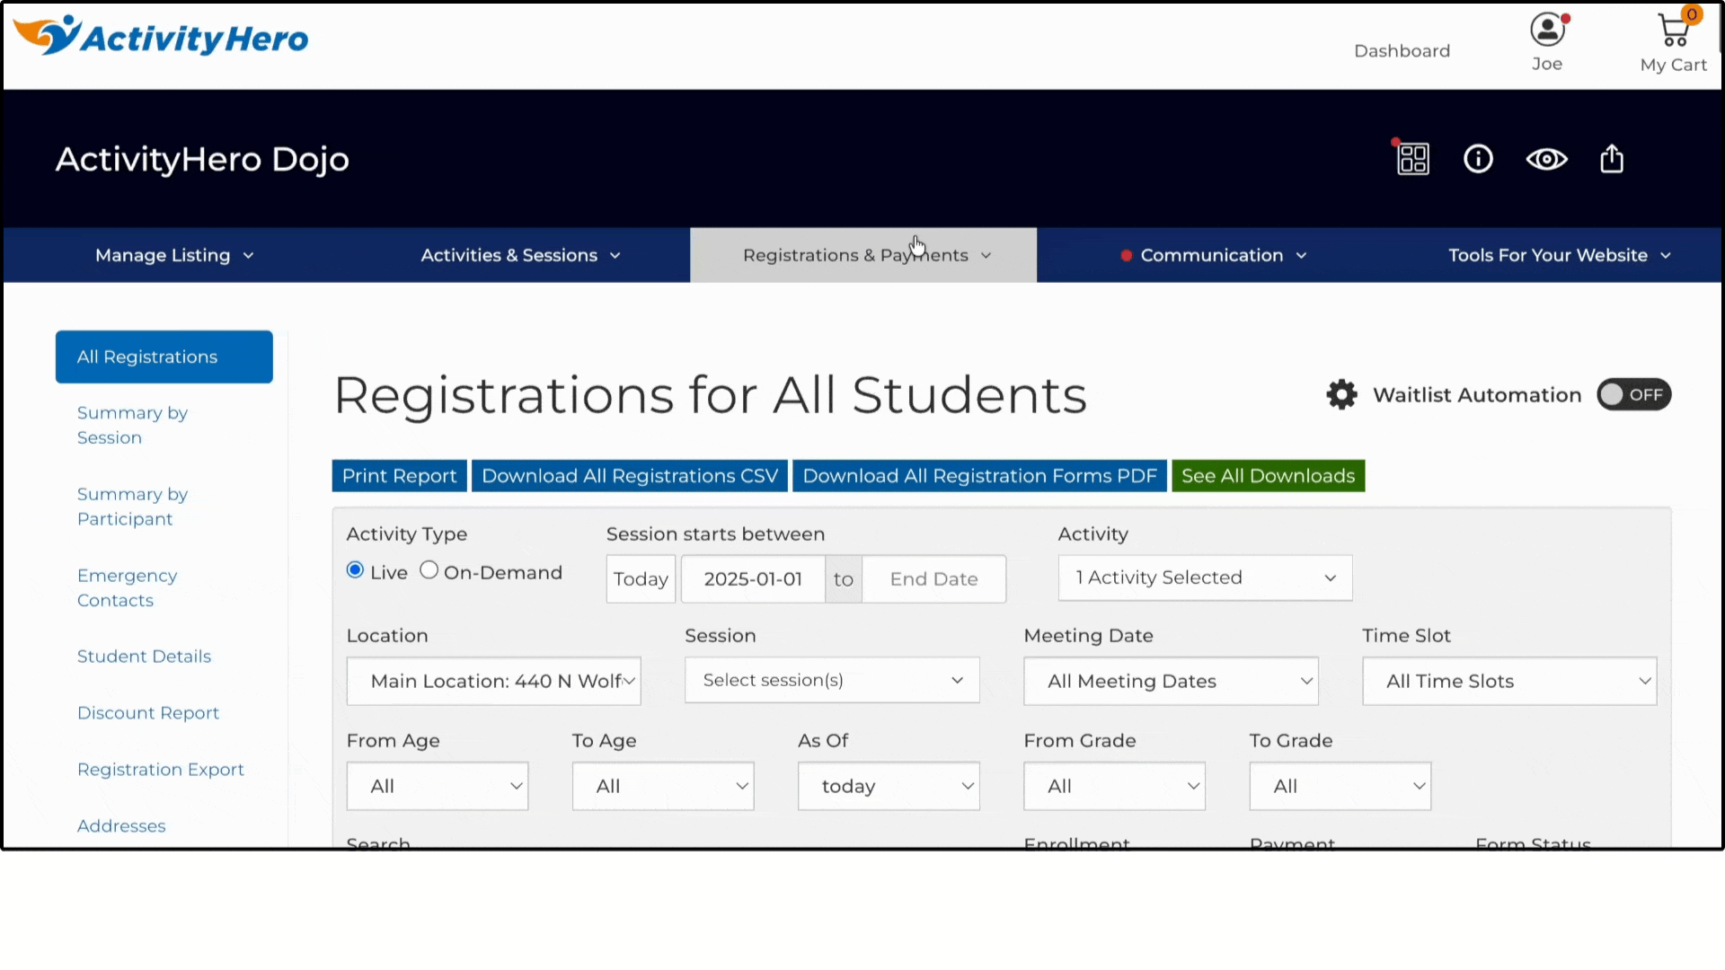Click the eye preview listing icon
The width and height of the screenshot is (1725, 970).
pyautogui.click(x=1546, y=159)
